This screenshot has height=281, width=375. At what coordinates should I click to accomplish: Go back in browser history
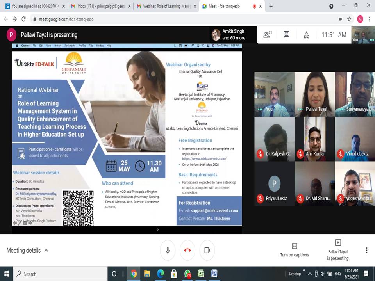click(x=6, y=19)
